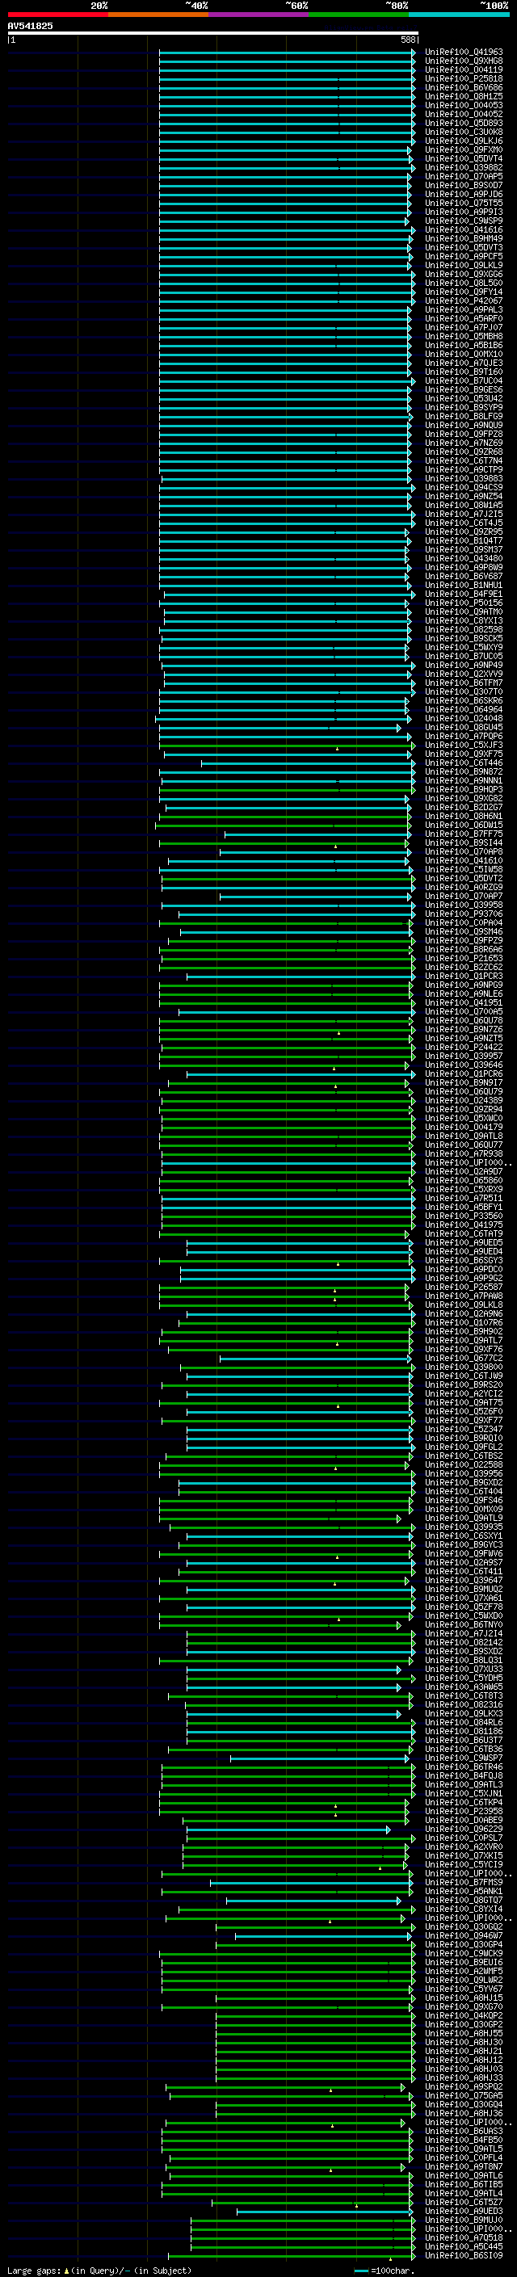Select the UniRef100_P50156 label

point(463,603)
